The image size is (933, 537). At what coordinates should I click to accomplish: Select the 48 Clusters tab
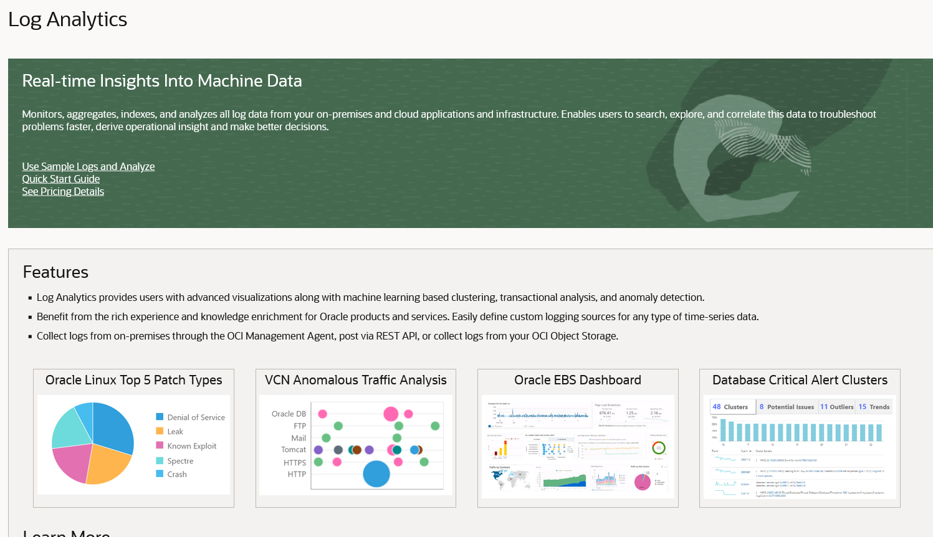pyautogui.click(x=732, y=406)
